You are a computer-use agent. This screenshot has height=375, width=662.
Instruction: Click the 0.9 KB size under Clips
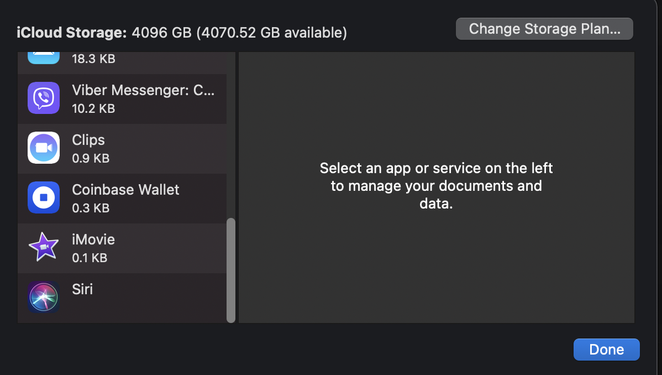(91, 159)
